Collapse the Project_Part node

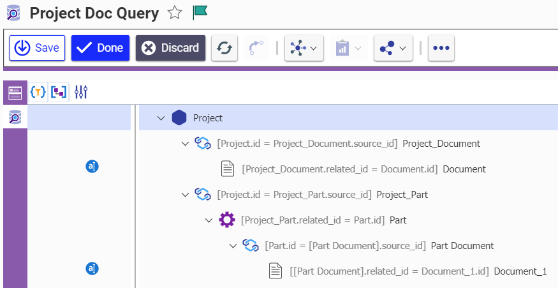185,195
